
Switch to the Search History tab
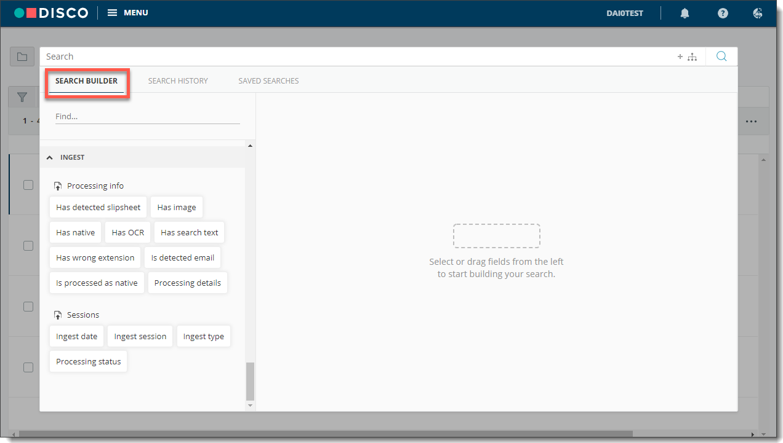tap(178, 81)
